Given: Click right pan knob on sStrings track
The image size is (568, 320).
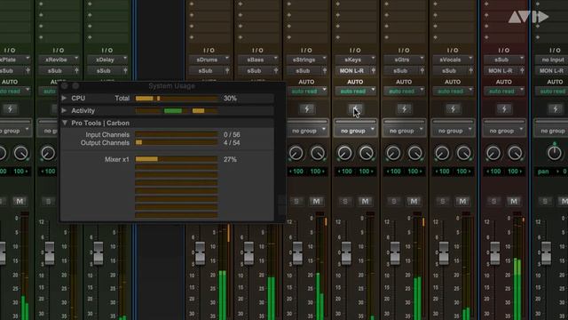Looking at the screenshot, I should (x=318, y=154).
